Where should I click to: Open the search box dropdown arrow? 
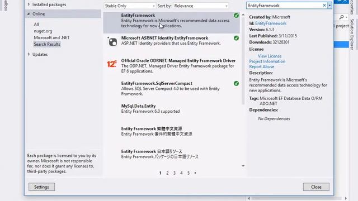329,6
